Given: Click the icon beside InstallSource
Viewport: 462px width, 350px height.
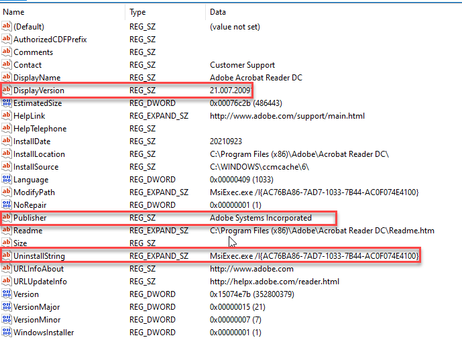Looking at the screenshot, I should point(7,166).
